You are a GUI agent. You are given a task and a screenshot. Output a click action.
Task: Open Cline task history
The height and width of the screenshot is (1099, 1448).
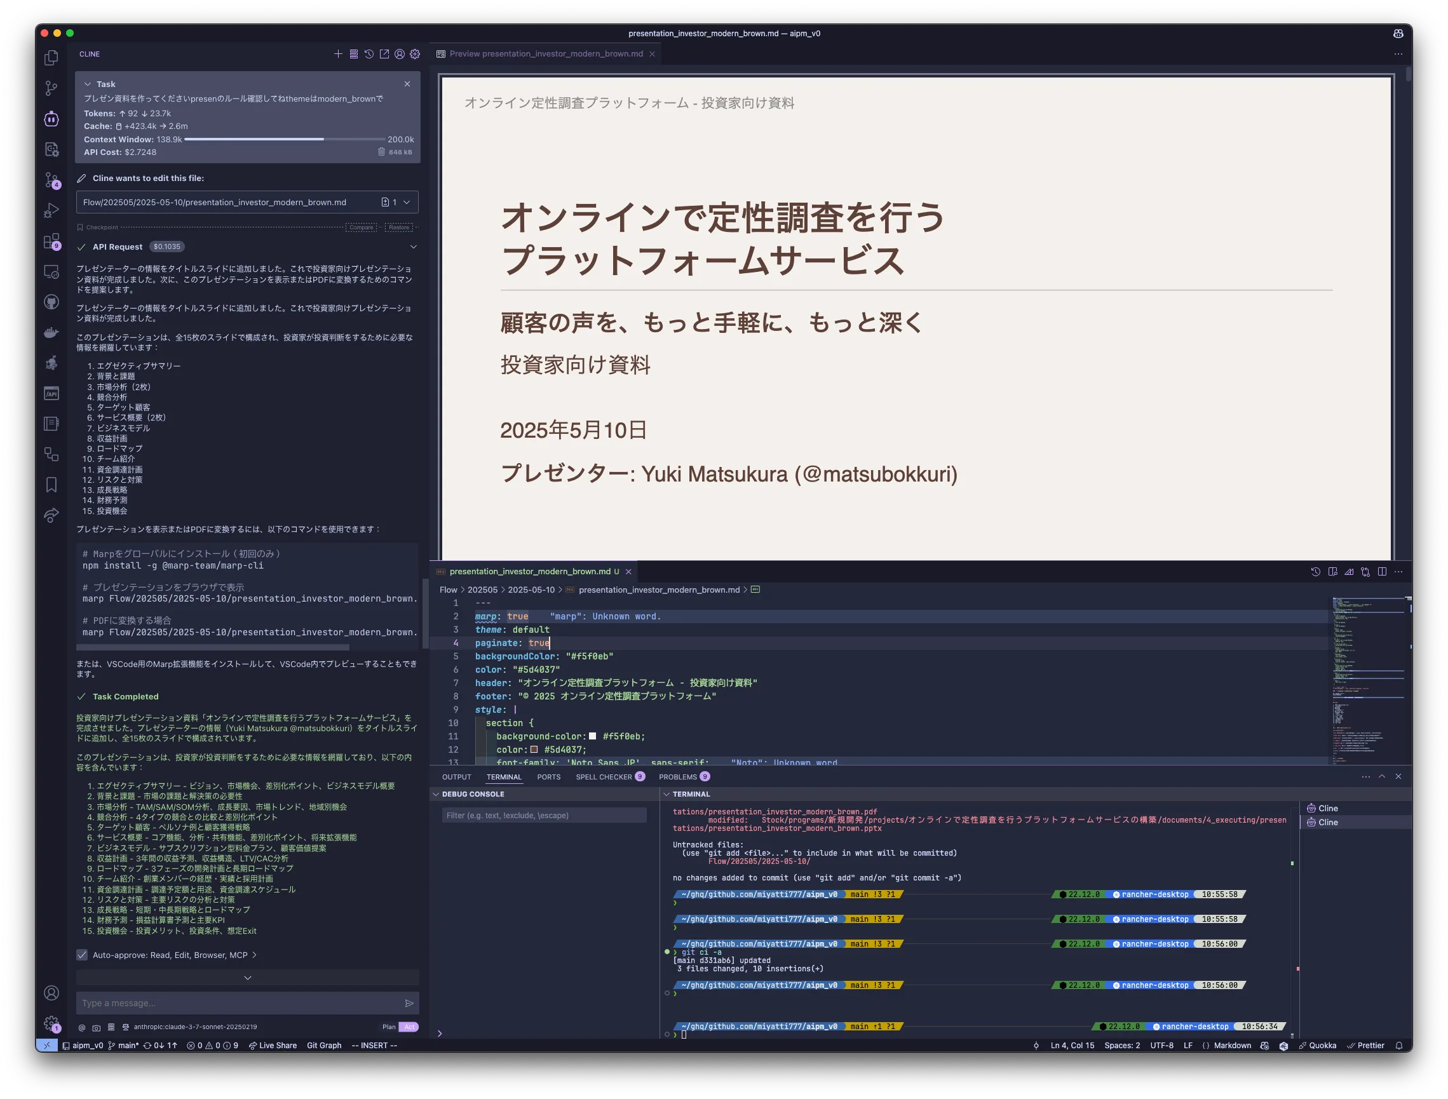(369, 55)
